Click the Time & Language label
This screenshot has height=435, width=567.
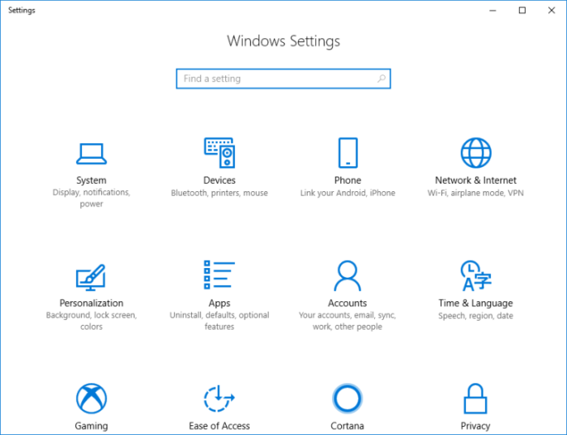tap(476, 303)
